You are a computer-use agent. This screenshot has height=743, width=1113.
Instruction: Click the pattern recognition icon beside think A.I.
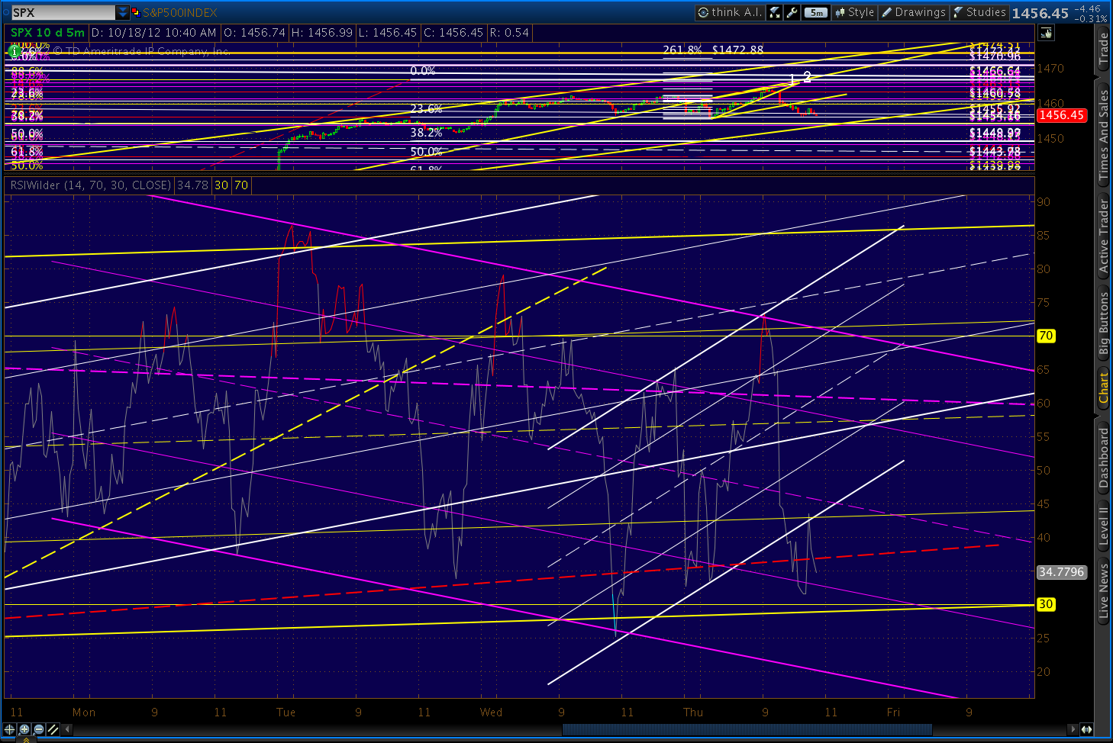(774, 12)
